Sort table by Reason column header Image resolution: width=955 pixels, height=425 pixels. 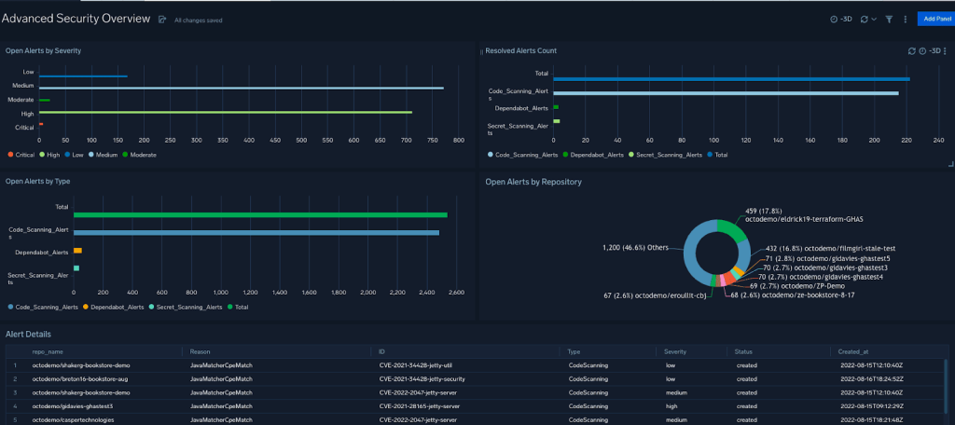click(x=200, y=352)
